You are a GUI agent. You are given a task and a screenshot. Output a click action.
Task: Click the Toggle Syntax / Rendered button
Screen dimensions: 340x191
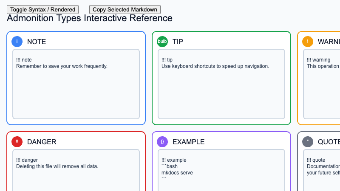[x=43, y=9]
